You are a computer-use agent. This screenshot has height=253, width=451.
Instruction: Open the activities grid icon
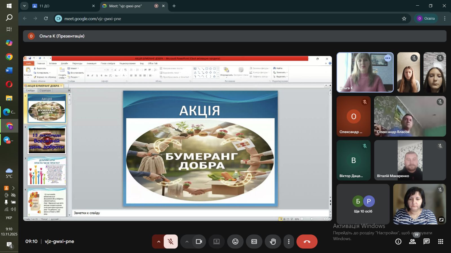tap(441, 241)
